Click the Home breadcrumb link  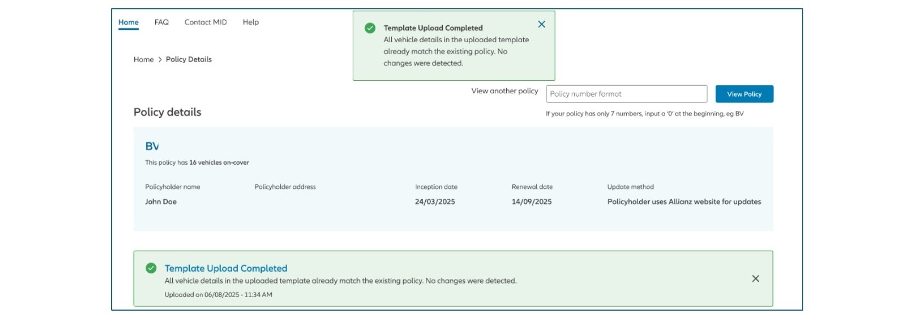(x=144, y=60)
